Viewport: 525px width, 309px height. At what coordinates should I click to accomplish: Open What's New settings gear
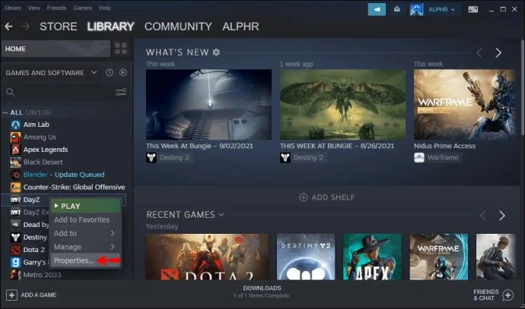click(216, 52)
